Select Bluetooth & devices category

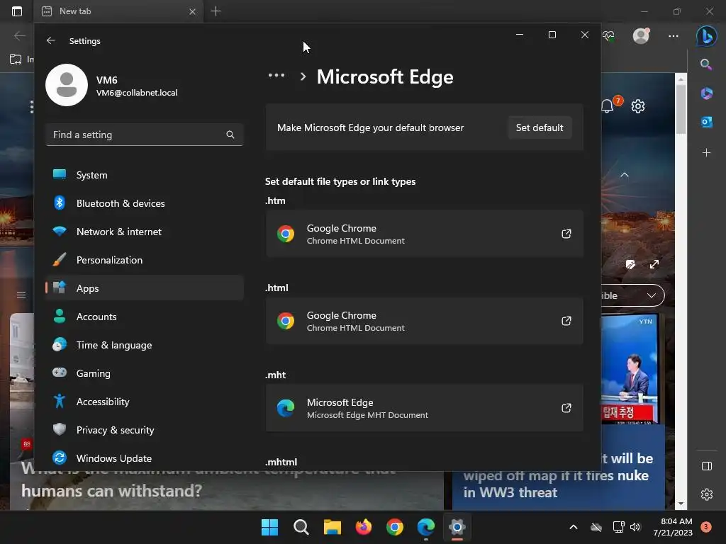point(145,203)
